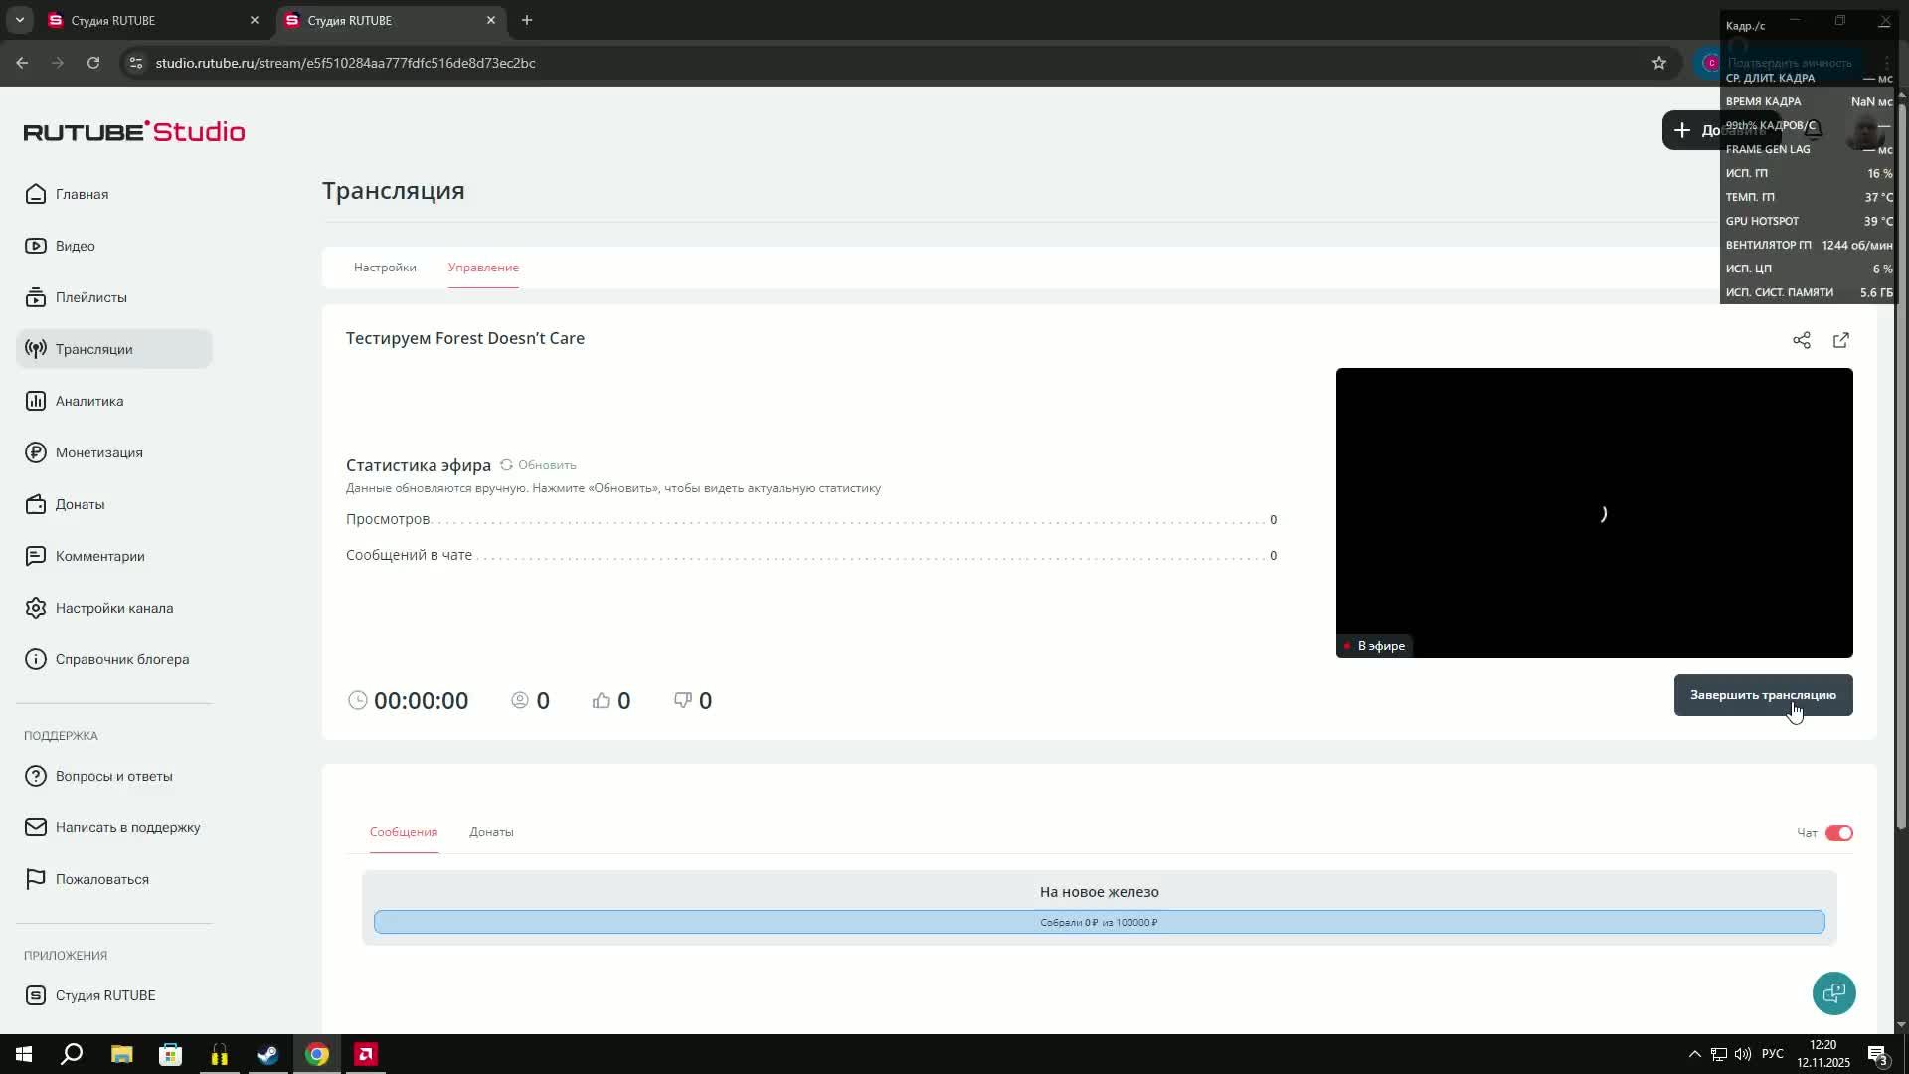This screenshot has height=1074, width=1909.
Task: Click the share icon for the stream
Action: [x=1801, y=341]
